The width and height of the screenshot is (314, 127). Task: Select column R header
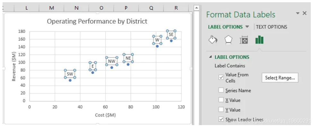[x=176, y=8]
